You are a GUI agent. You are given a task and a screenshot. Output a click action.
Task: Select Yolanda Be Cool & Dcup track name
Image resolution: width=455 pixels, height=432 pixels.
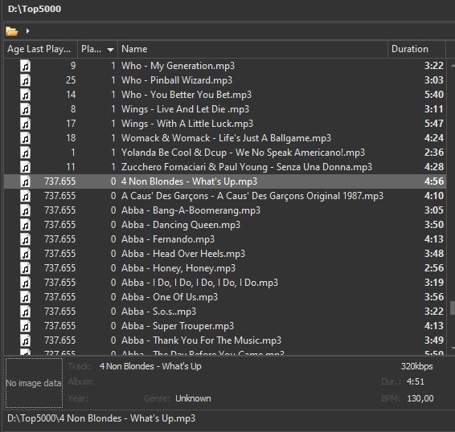[243, 153]
